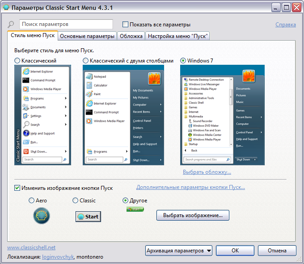
Task: Click 'Search programs and files' box in preview
Action: coord(207,159)
